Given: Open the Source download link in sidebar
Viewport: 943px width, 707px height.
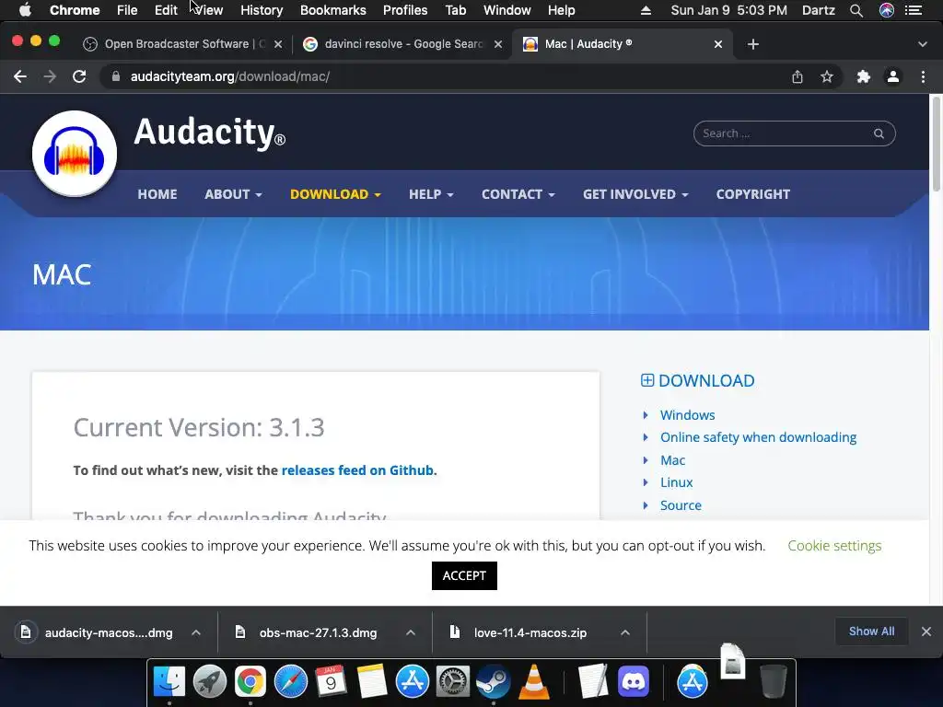Looking at the screenshot, I should coord(681,505).
